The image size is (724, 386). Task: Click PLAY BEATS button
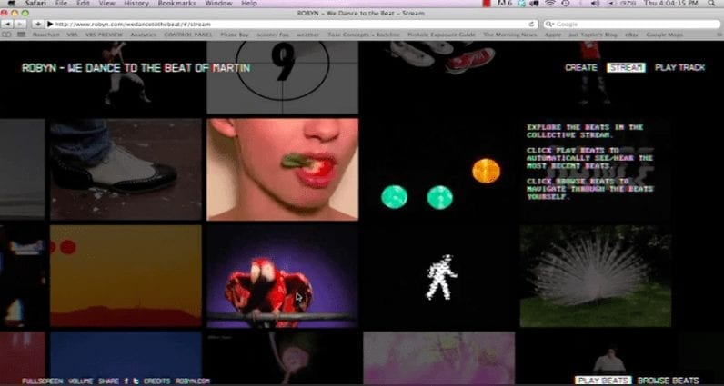pos(603,381)
